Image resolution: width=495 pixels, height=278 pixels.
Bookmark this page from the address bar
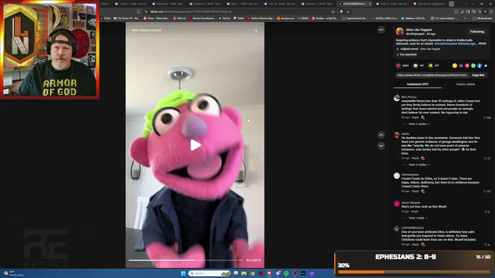tap(138, 12)
